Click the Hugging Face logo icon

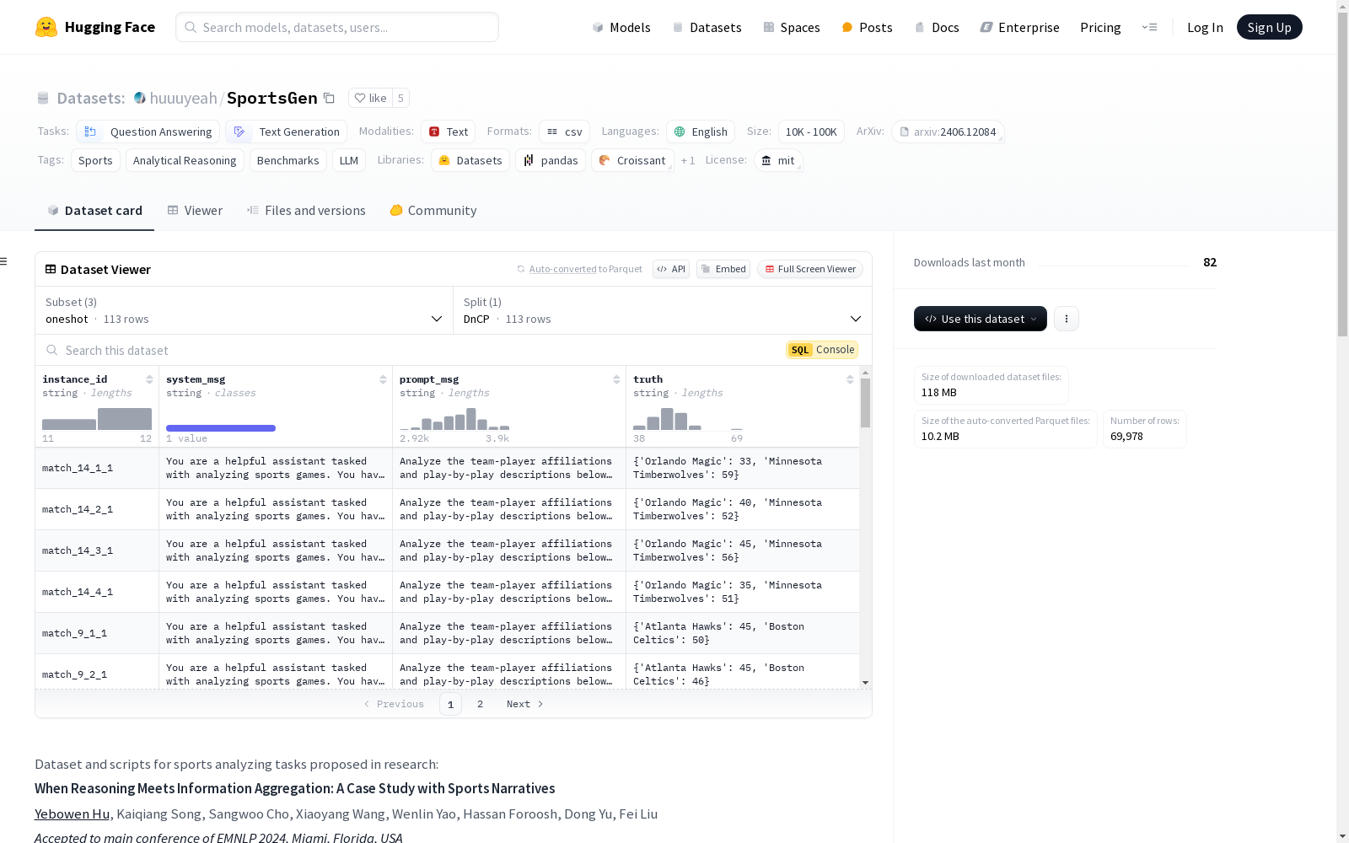point(46,27)
